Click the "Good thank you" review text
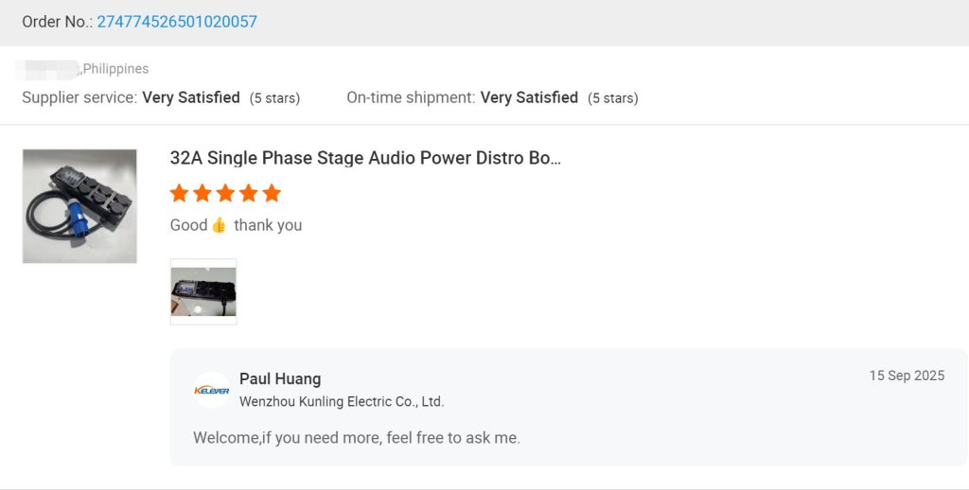Screen dimensions: 969x490 236,225
